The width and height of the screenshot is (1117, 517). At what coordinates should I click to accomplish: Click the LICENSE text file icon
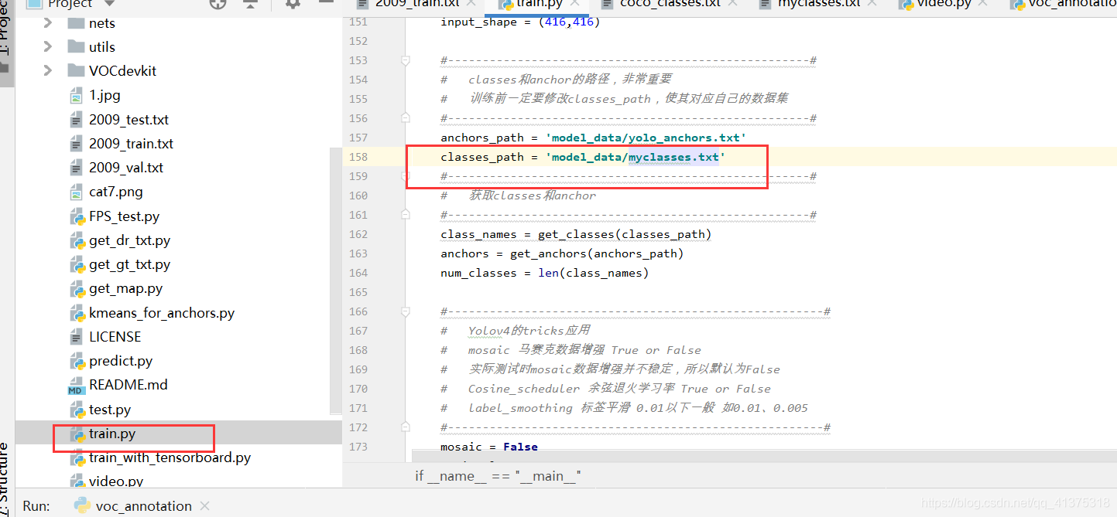(x=76, y=338)
